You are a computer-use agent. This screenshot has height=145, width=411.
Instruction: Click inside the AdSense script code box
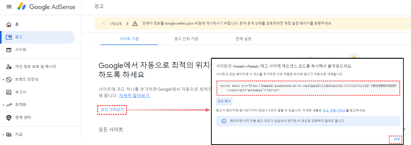pyautogui.click(x=308, y=88)
